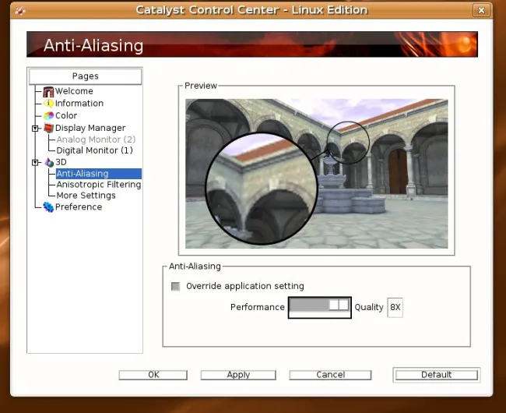
Task: Click the Performance label
Action: pos(258,307)
